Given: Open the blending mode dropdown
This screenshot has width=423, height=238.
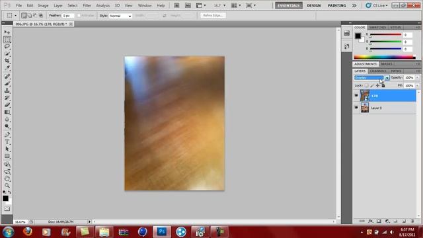Looking at the screenshot, I should point(387,78).
